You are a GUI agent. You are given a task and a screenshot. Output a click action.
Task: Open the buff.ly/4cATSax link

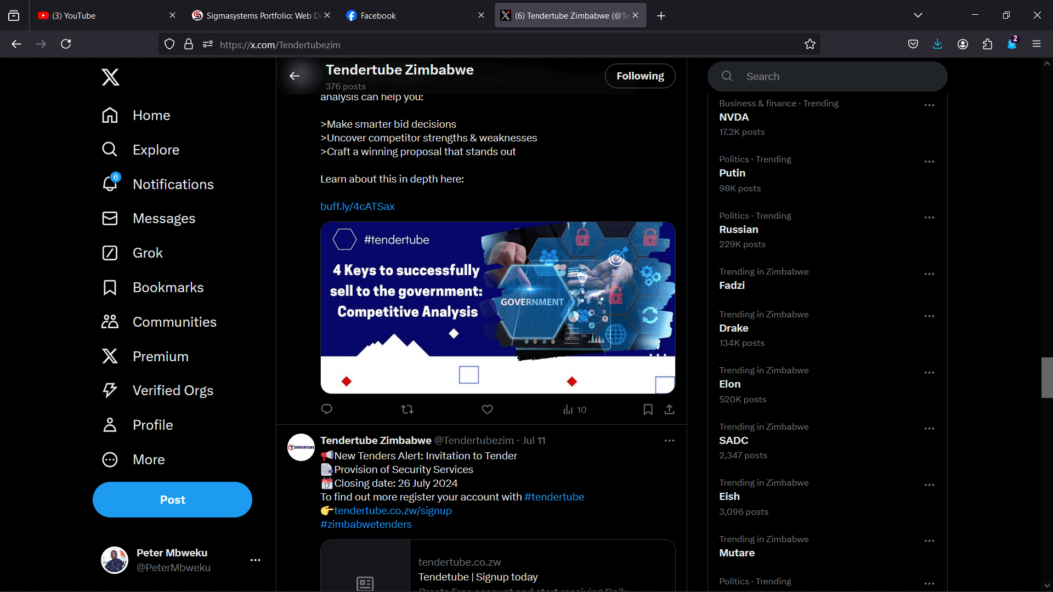[357, 207]
